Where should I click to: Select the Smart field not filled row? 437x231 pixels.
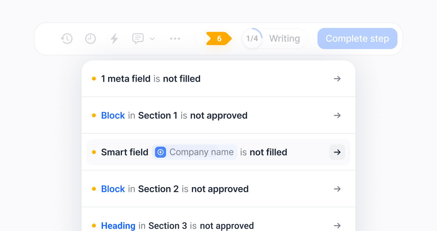[218, 152]
